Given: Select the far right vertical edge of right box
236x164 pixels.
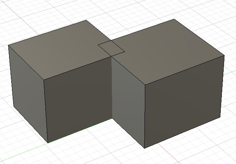Looking at the screenshot, I should coord(222,87).
